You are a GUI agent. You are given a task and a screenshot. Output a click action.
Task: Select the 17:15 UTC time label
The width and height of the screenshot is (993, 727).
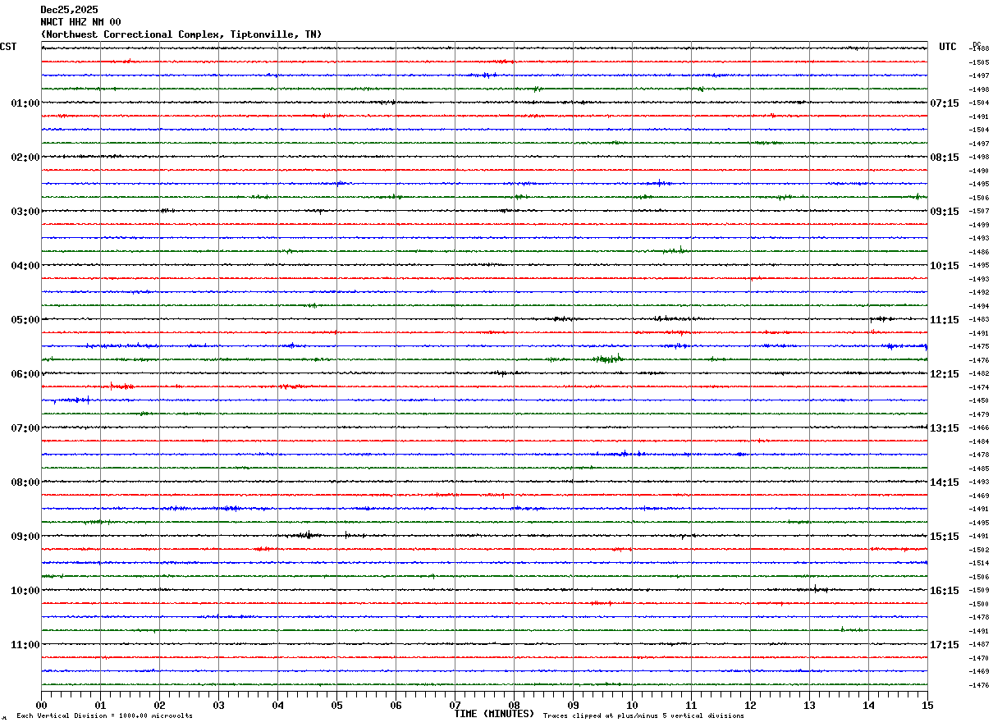pos(944,645)
